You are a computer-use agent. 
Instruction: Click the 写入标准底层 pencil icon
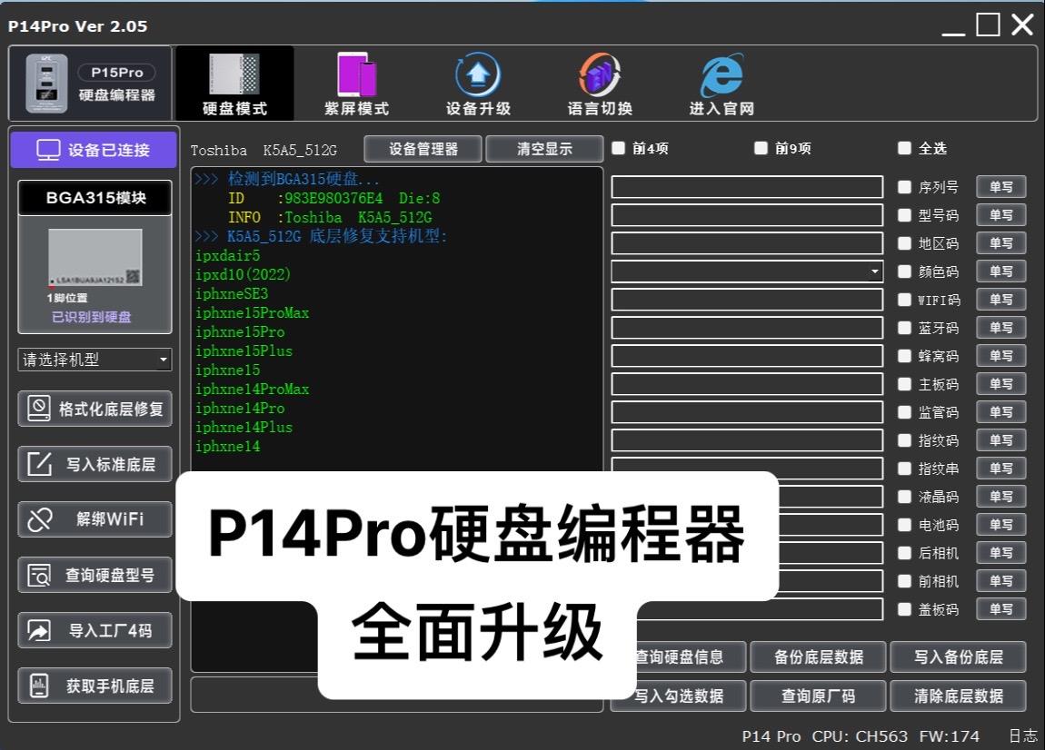[39, 464]
